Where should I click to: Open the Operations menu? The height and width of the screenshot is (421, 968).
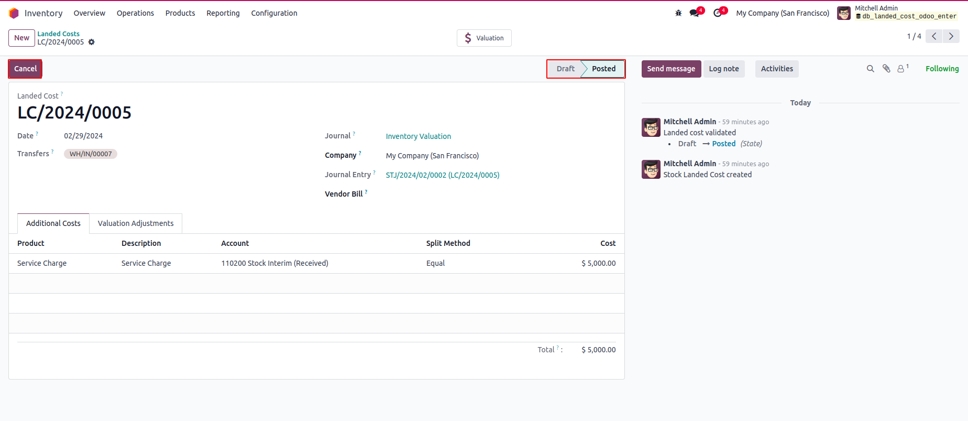(135, 13)
